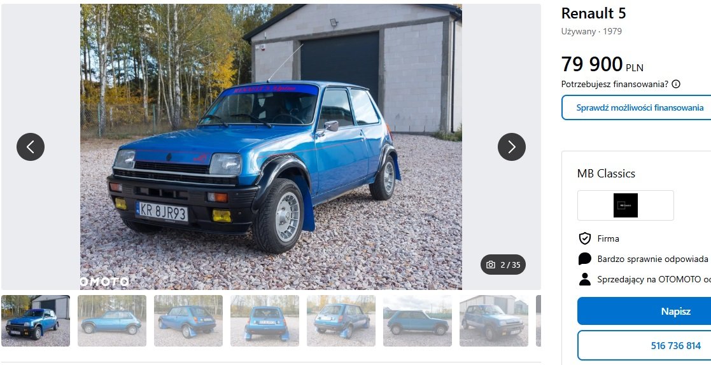Click the Napisz message button

point(644,311)
